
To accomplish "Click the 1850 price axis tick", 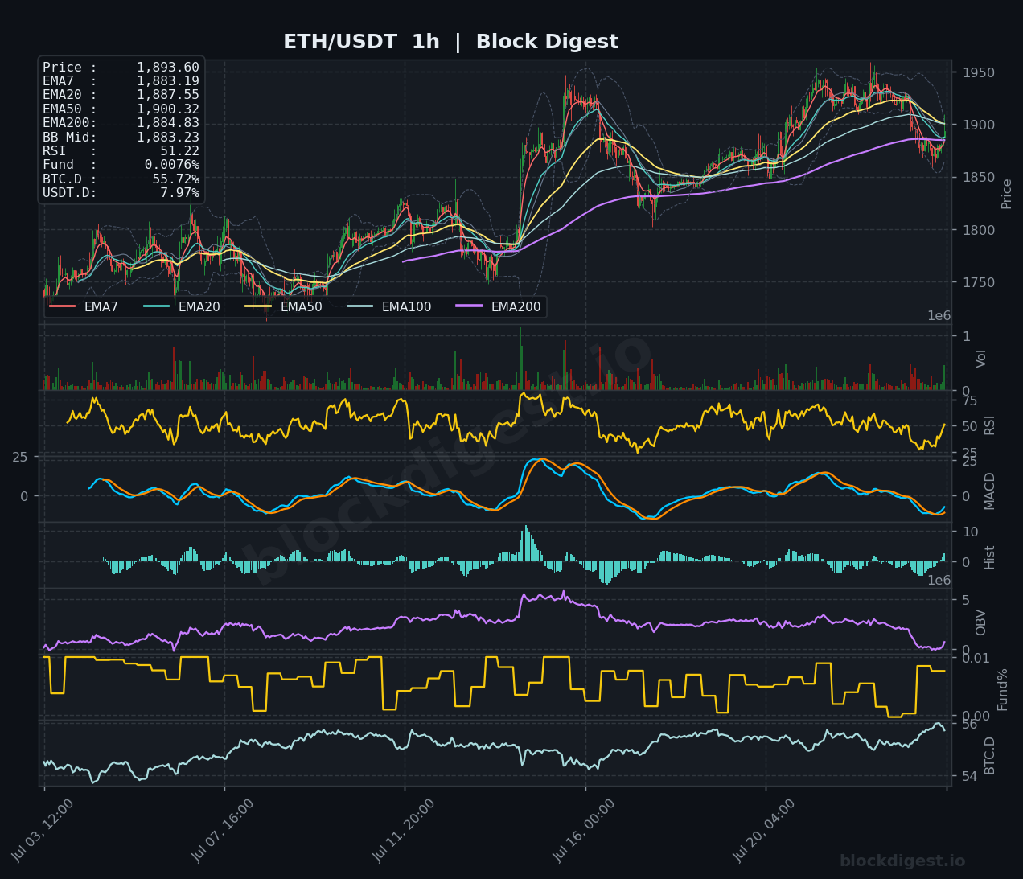I will pyautogui.click(x=977, y=178).
